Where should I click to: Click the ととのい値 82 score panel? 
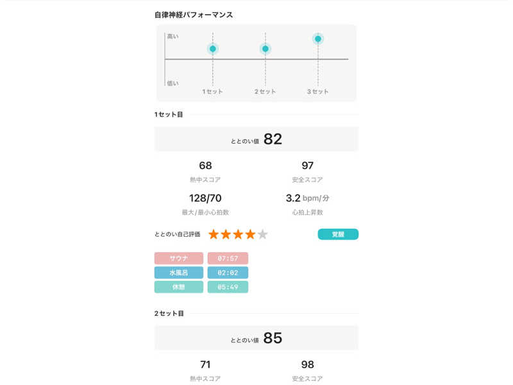point(256,139)
